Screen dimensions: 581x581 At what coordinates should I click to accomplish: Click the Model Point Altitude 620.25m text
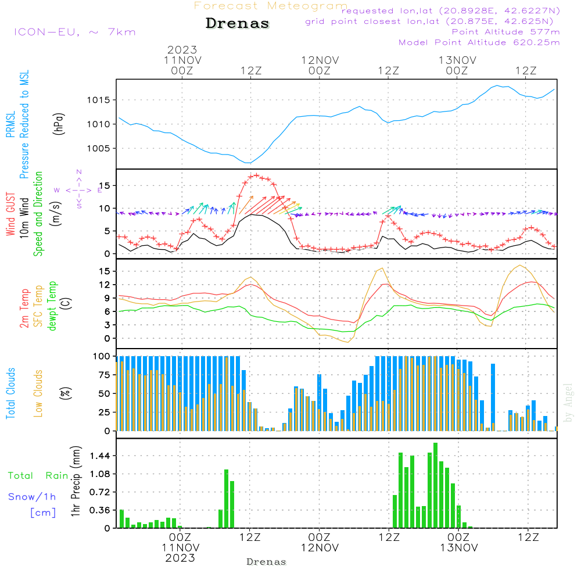479,42
